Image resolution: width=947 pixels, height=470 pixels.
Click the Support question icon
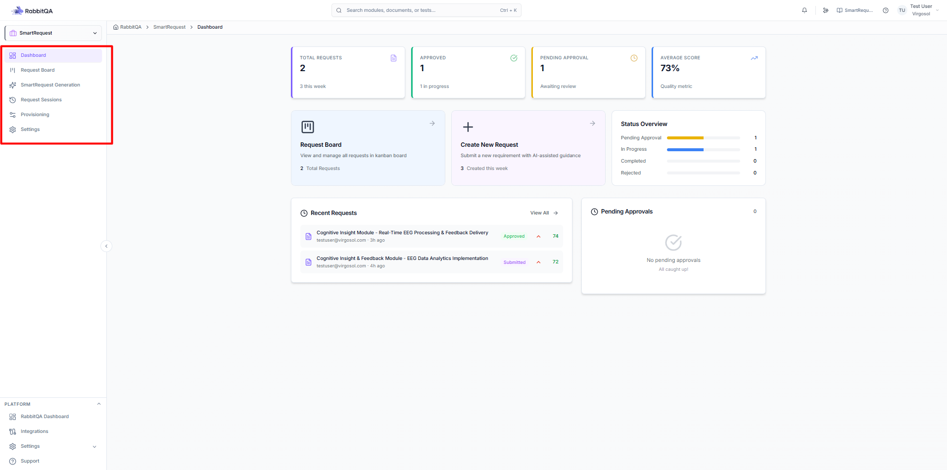[x=13, y=461]
